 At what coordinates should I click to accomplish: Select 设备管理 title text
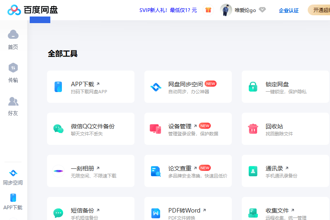pos(180,126)
